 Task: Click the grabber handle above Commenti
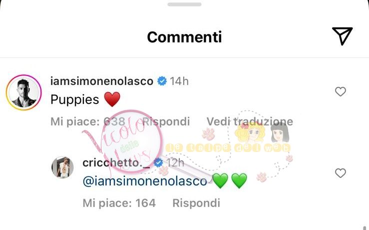pyautogui.click(x=185, y=4)
